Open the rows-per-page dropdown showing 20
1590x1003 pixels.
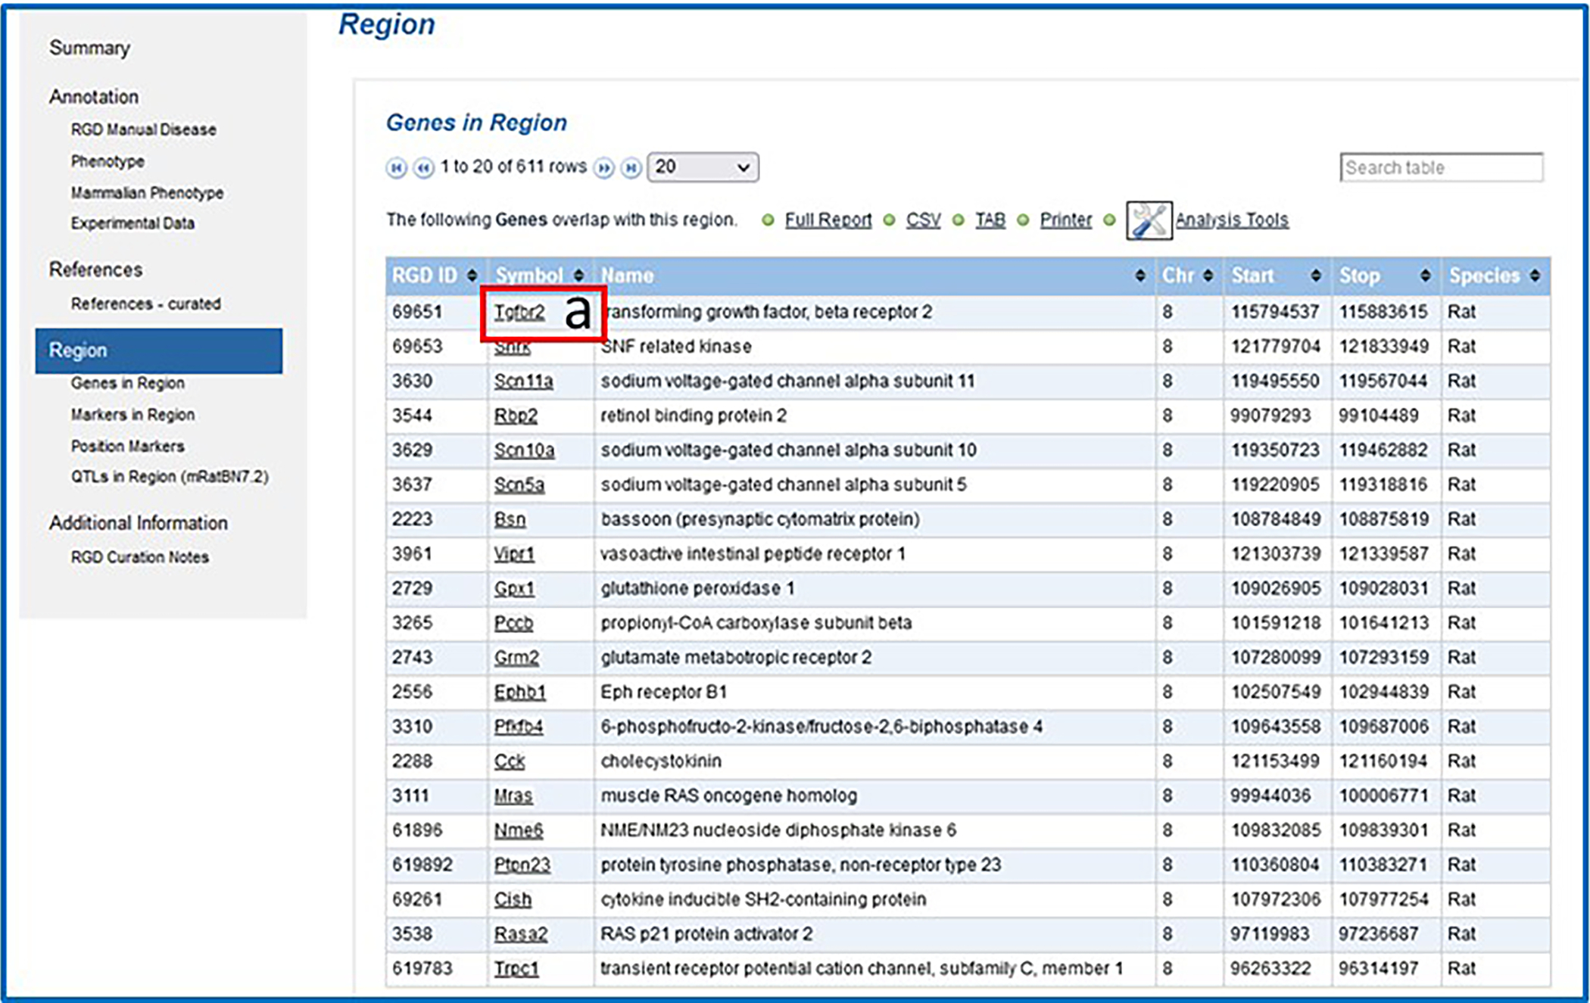[x=703, y=167]
